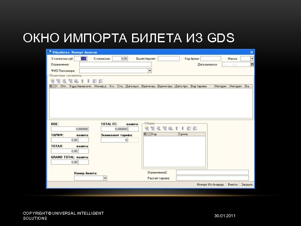The width and height of the screenshot is (301, 226).
Task: Move flight segment down with arrow icon
Action: (x=88, y=81)
